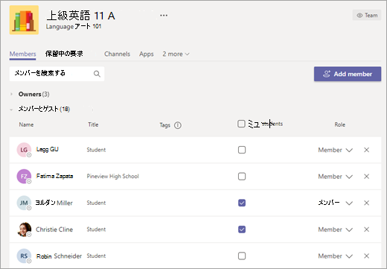Collapse the members and guests (18) section

tap(11, 110)
